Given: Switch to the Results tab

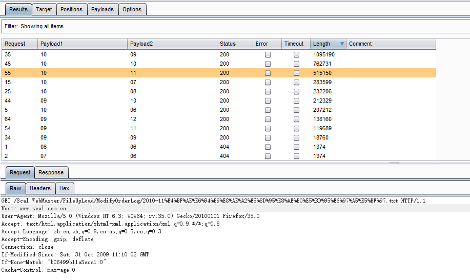Looking at the screenshot, I should 18,9.
